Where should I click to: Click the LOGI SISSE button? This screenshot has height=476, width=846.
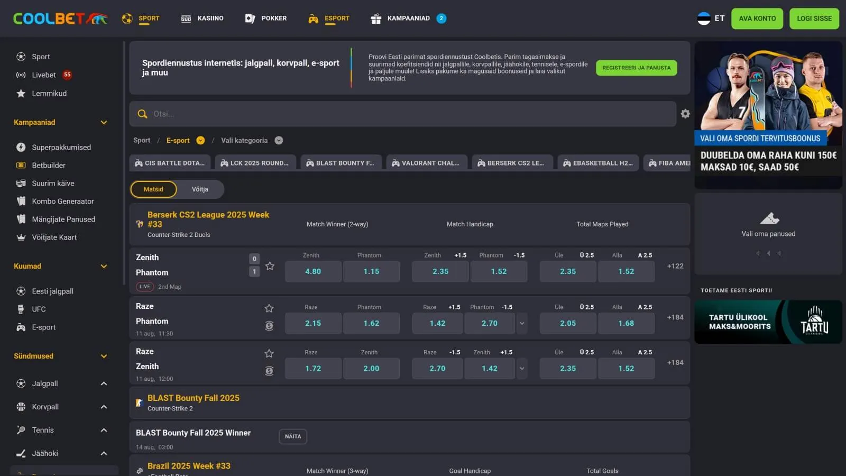[814, 19]
